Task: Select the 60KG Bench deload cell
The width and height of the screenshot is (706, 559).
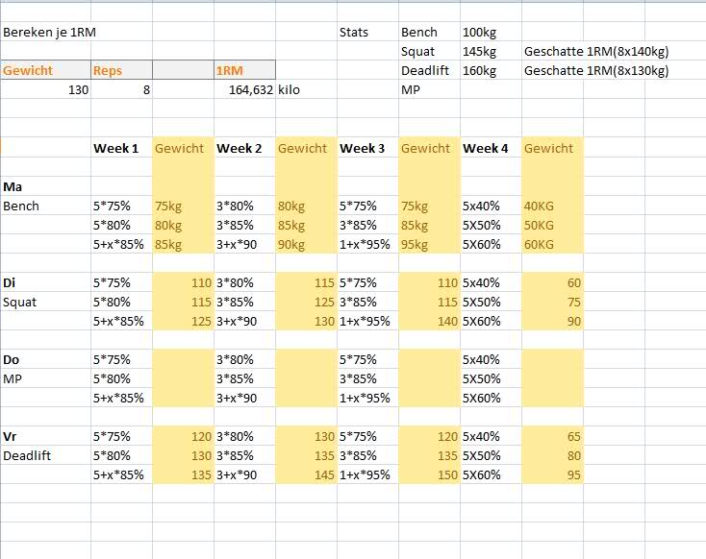Action: (x=539, y=244)
